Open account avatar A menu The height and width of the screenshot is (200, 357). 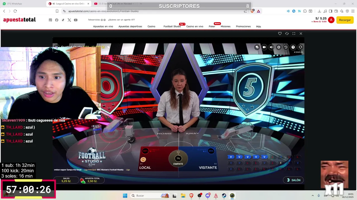pyautogui.click(x=331, y=20)
